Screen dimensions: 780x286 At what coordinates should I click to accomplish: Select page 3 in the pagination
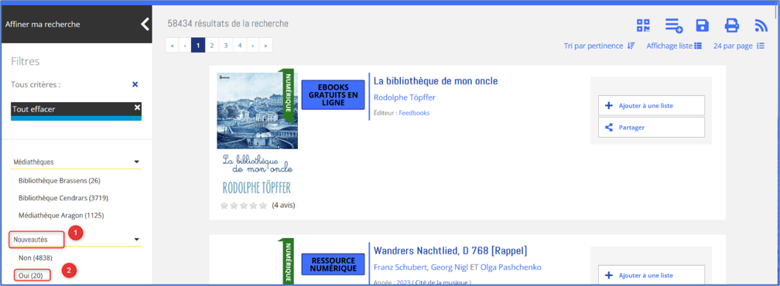(226, 45)
